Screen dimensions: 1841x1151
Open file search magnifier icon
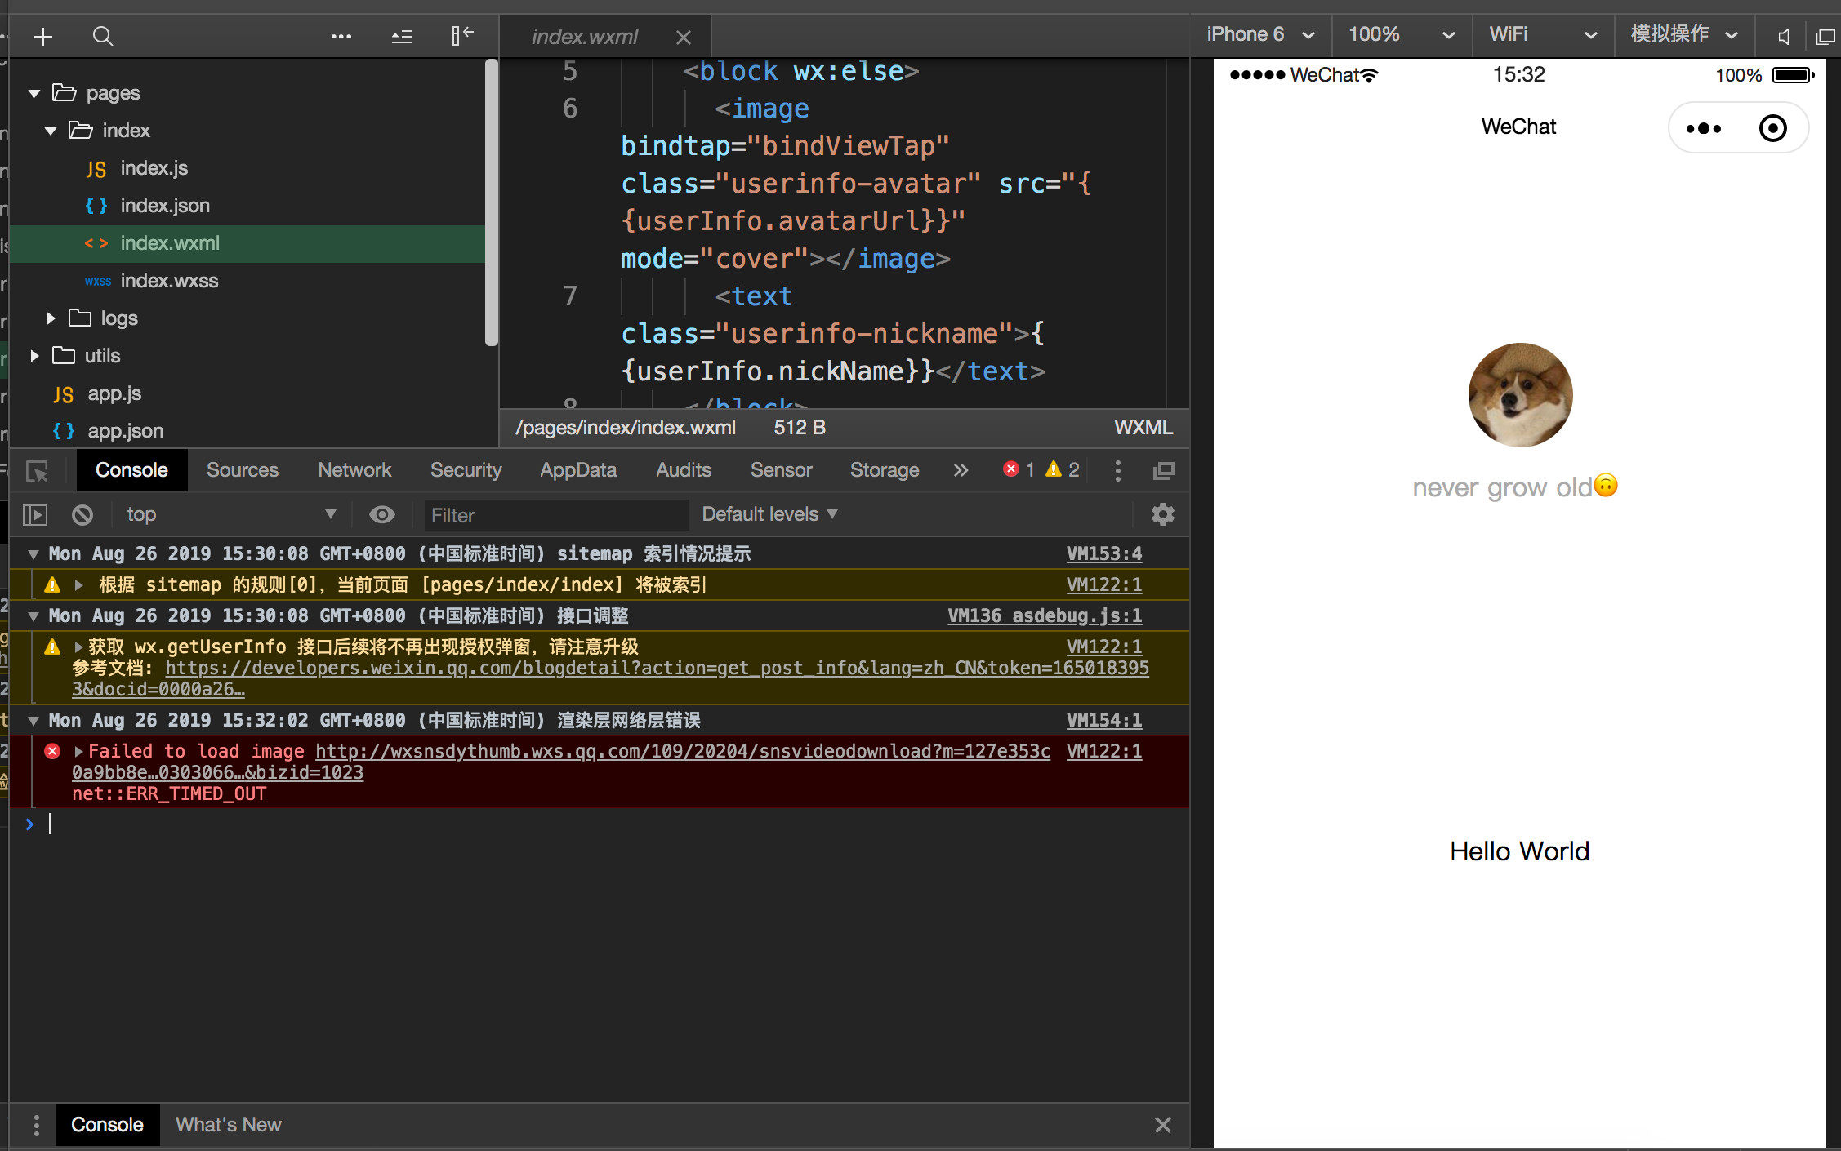(103, 37)
